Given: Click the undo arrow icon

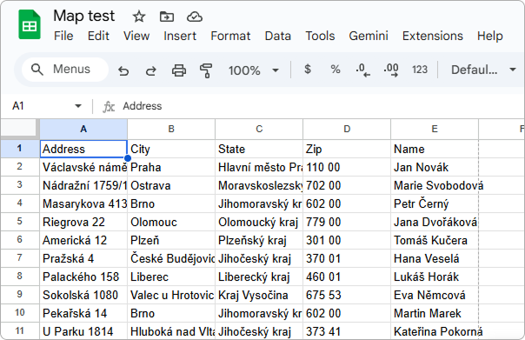Looking at the screenshot, I should coord(123,70).
